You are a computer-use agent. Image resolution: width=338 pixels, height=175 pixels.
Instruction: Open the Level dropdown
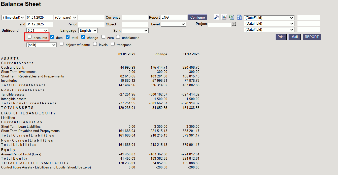[x=173, y=24]
